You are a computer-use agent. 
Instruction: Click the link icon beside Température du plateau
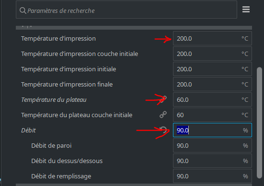pos(163,99)
